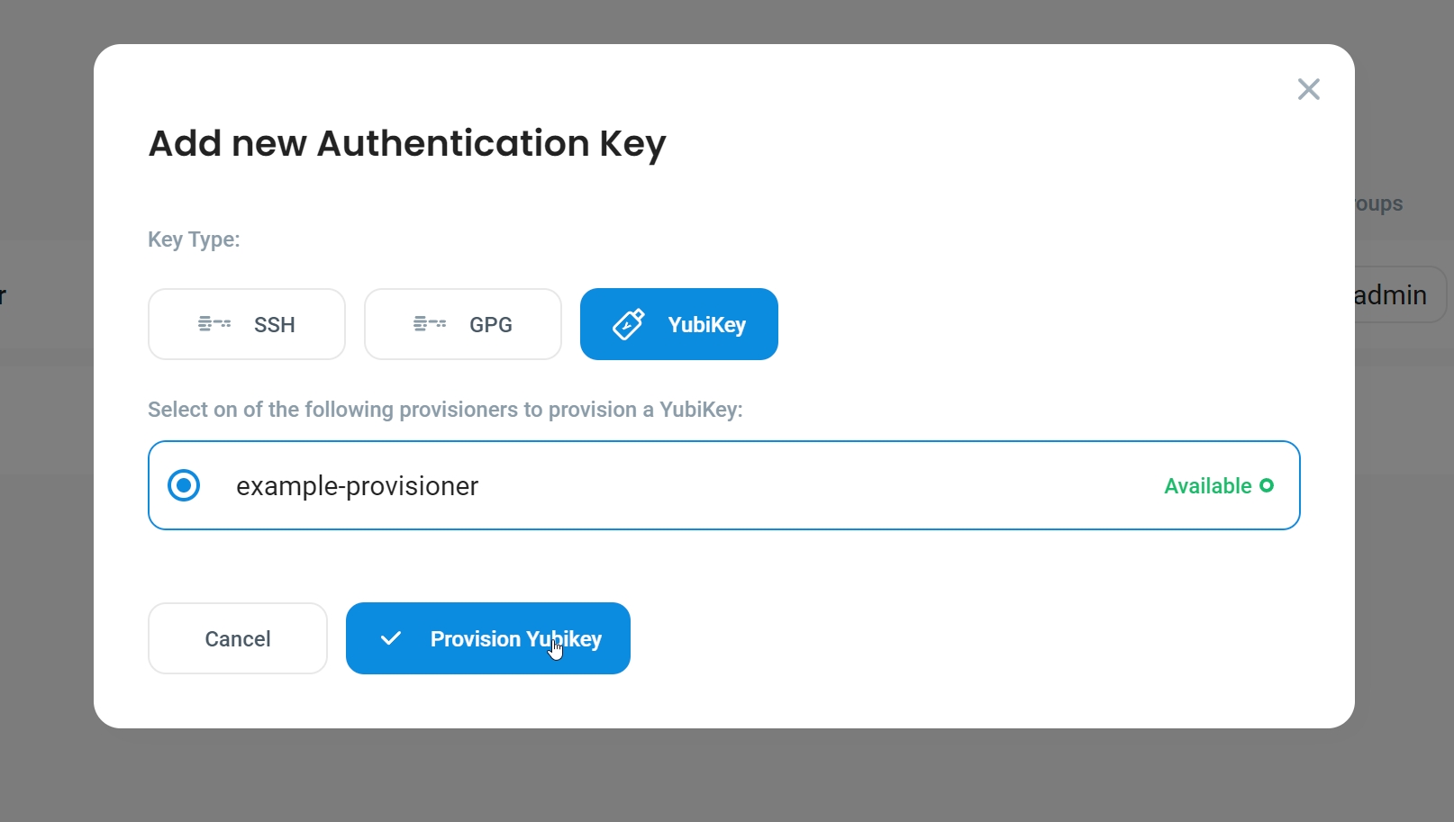Click the partially hidden Groups column header
The height and width of the screenshot is (822, 1454).
pyautogui.click(x=1380, y=204)
